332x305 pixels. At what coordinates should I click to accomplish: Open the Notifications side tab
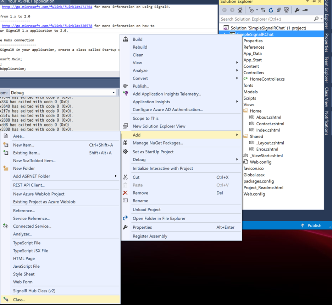[x=327, y=123]
